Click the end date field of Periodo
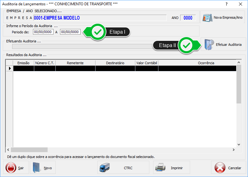 (x=70, y=32)
